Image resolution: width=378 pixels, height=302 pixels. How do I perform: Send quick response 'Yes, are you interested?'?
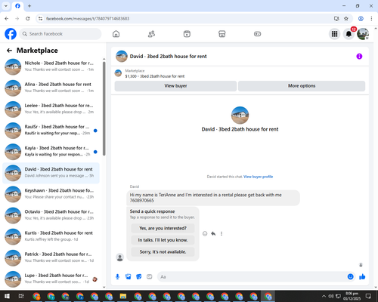163,228
